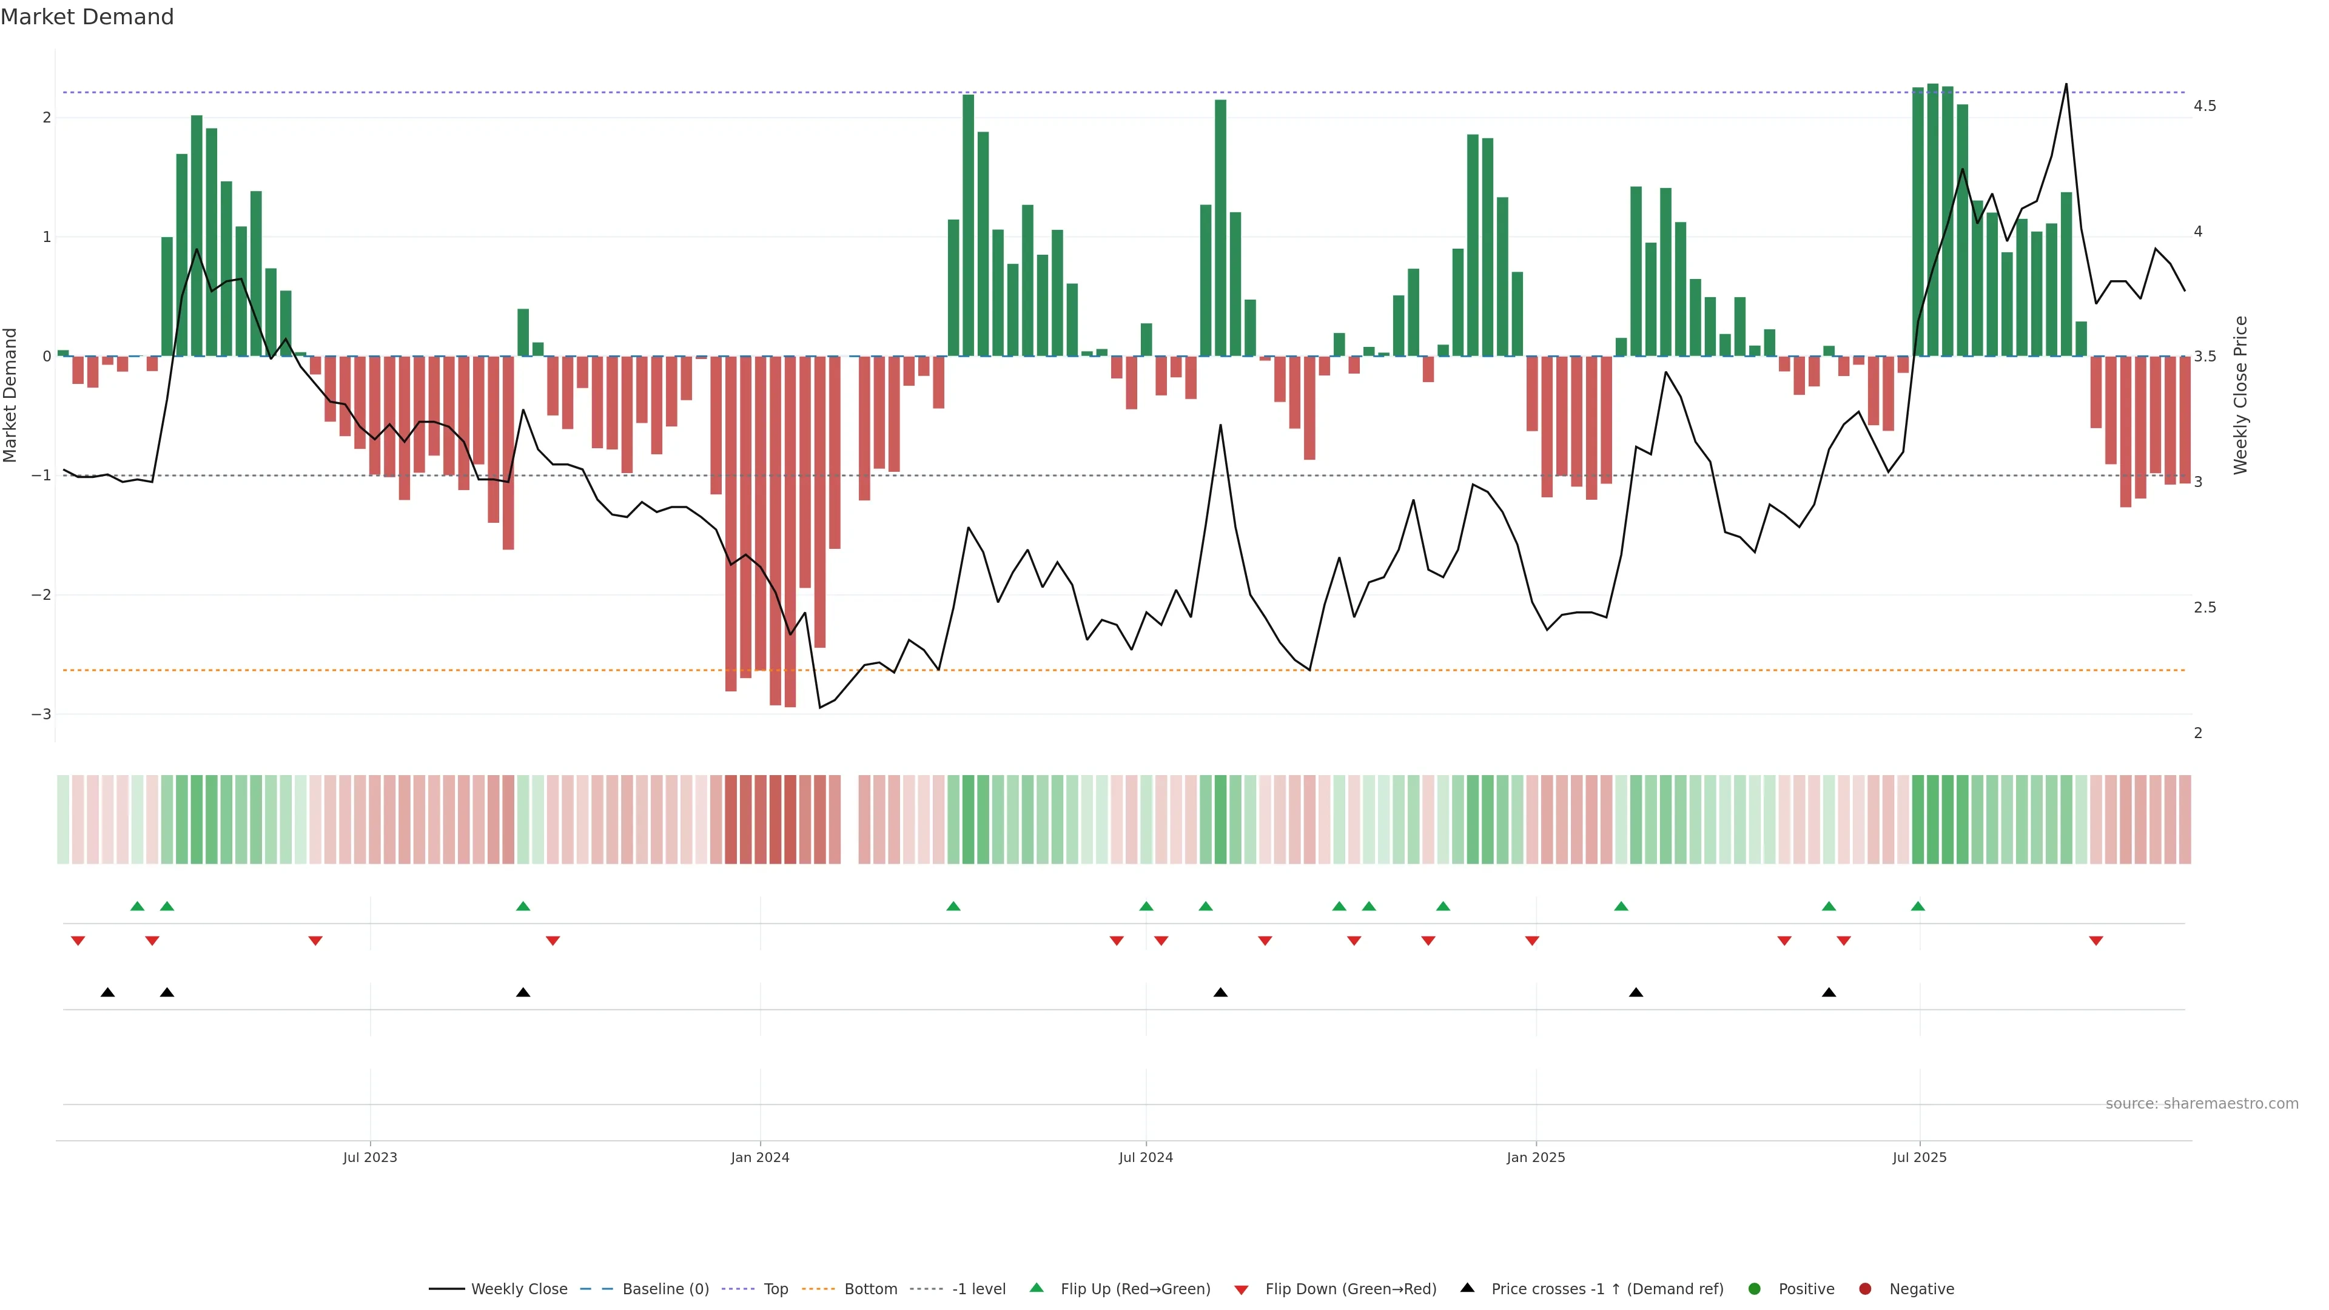This screenshot has height=1310, width=2329.
Task: Click the Market Demand chart title
Action: pyautogui.click(x=87, y=17)
